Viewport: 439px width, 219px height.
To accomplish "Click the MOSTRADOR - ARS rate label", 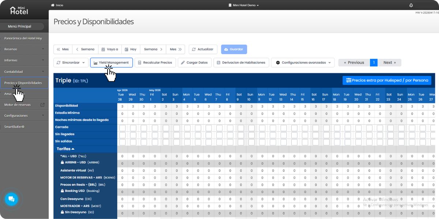I will (80, 206).
